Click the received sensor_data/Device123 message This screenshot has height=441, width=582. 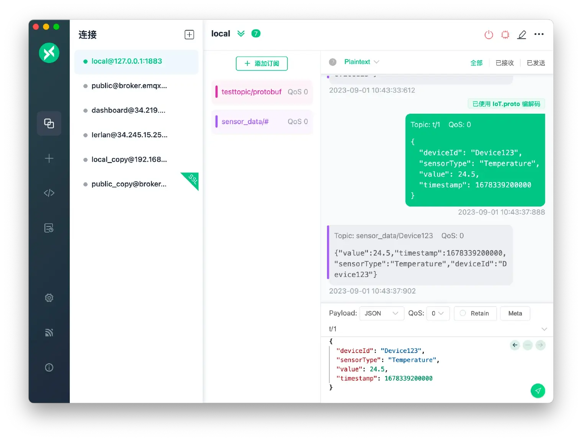click(420, 255)
